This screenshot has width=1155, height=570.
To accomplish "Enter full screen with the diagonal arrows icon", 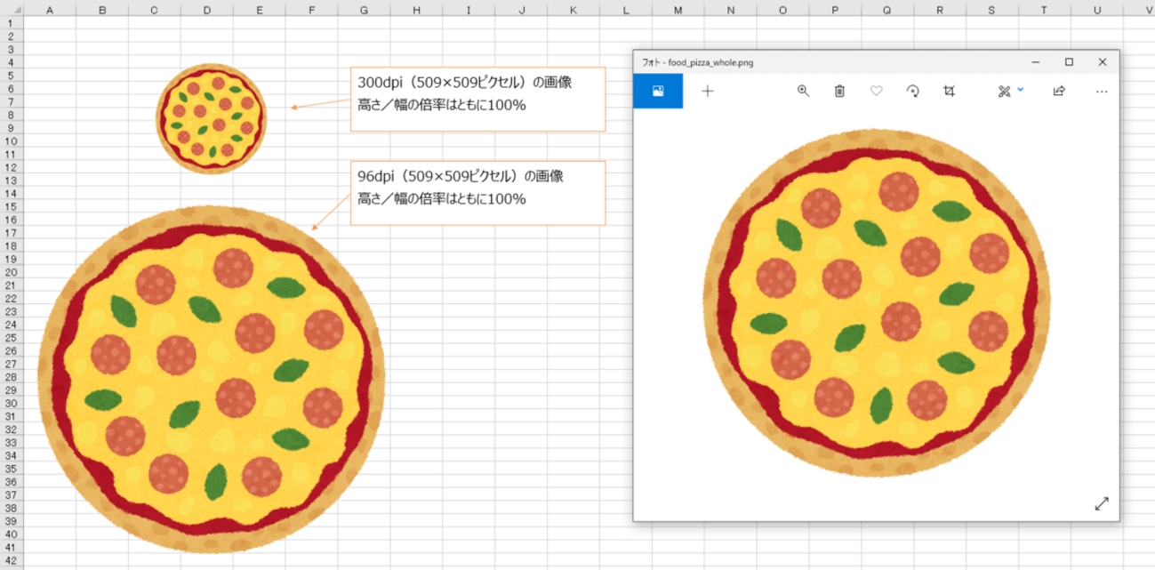I will click(x=1102, y=503).
